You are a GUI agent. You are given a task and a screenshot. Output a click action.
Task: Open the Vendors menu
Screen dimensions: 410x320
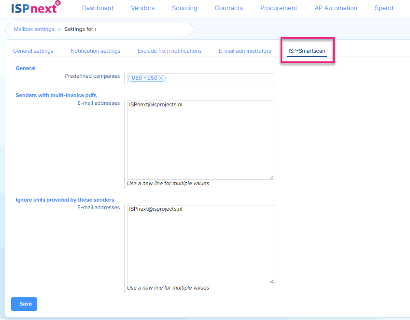click(142, 8)
